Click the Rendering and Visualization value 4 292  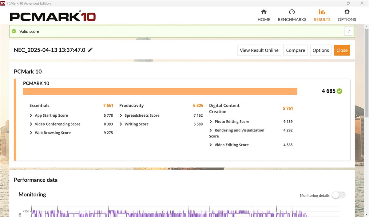coord(288,130)
